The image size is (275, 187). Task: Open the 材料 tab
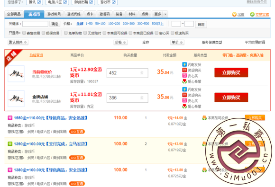click(x=132, y=14)
